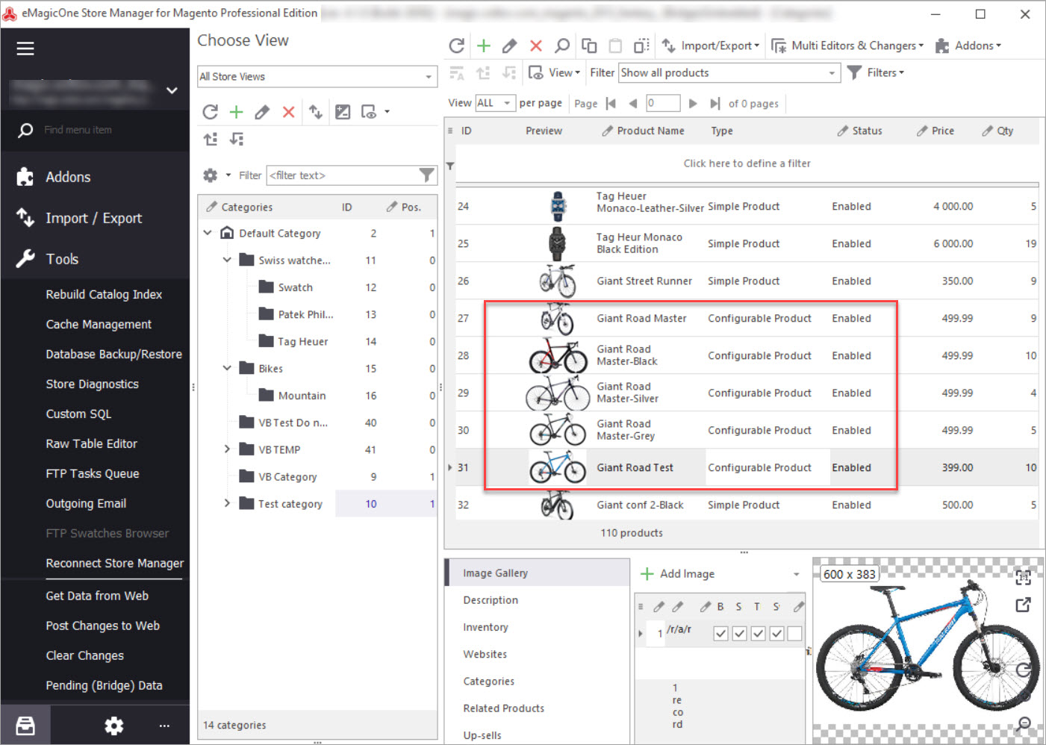Move category down in tree
Screen dimensions: 1046x745
coord(237,139)
